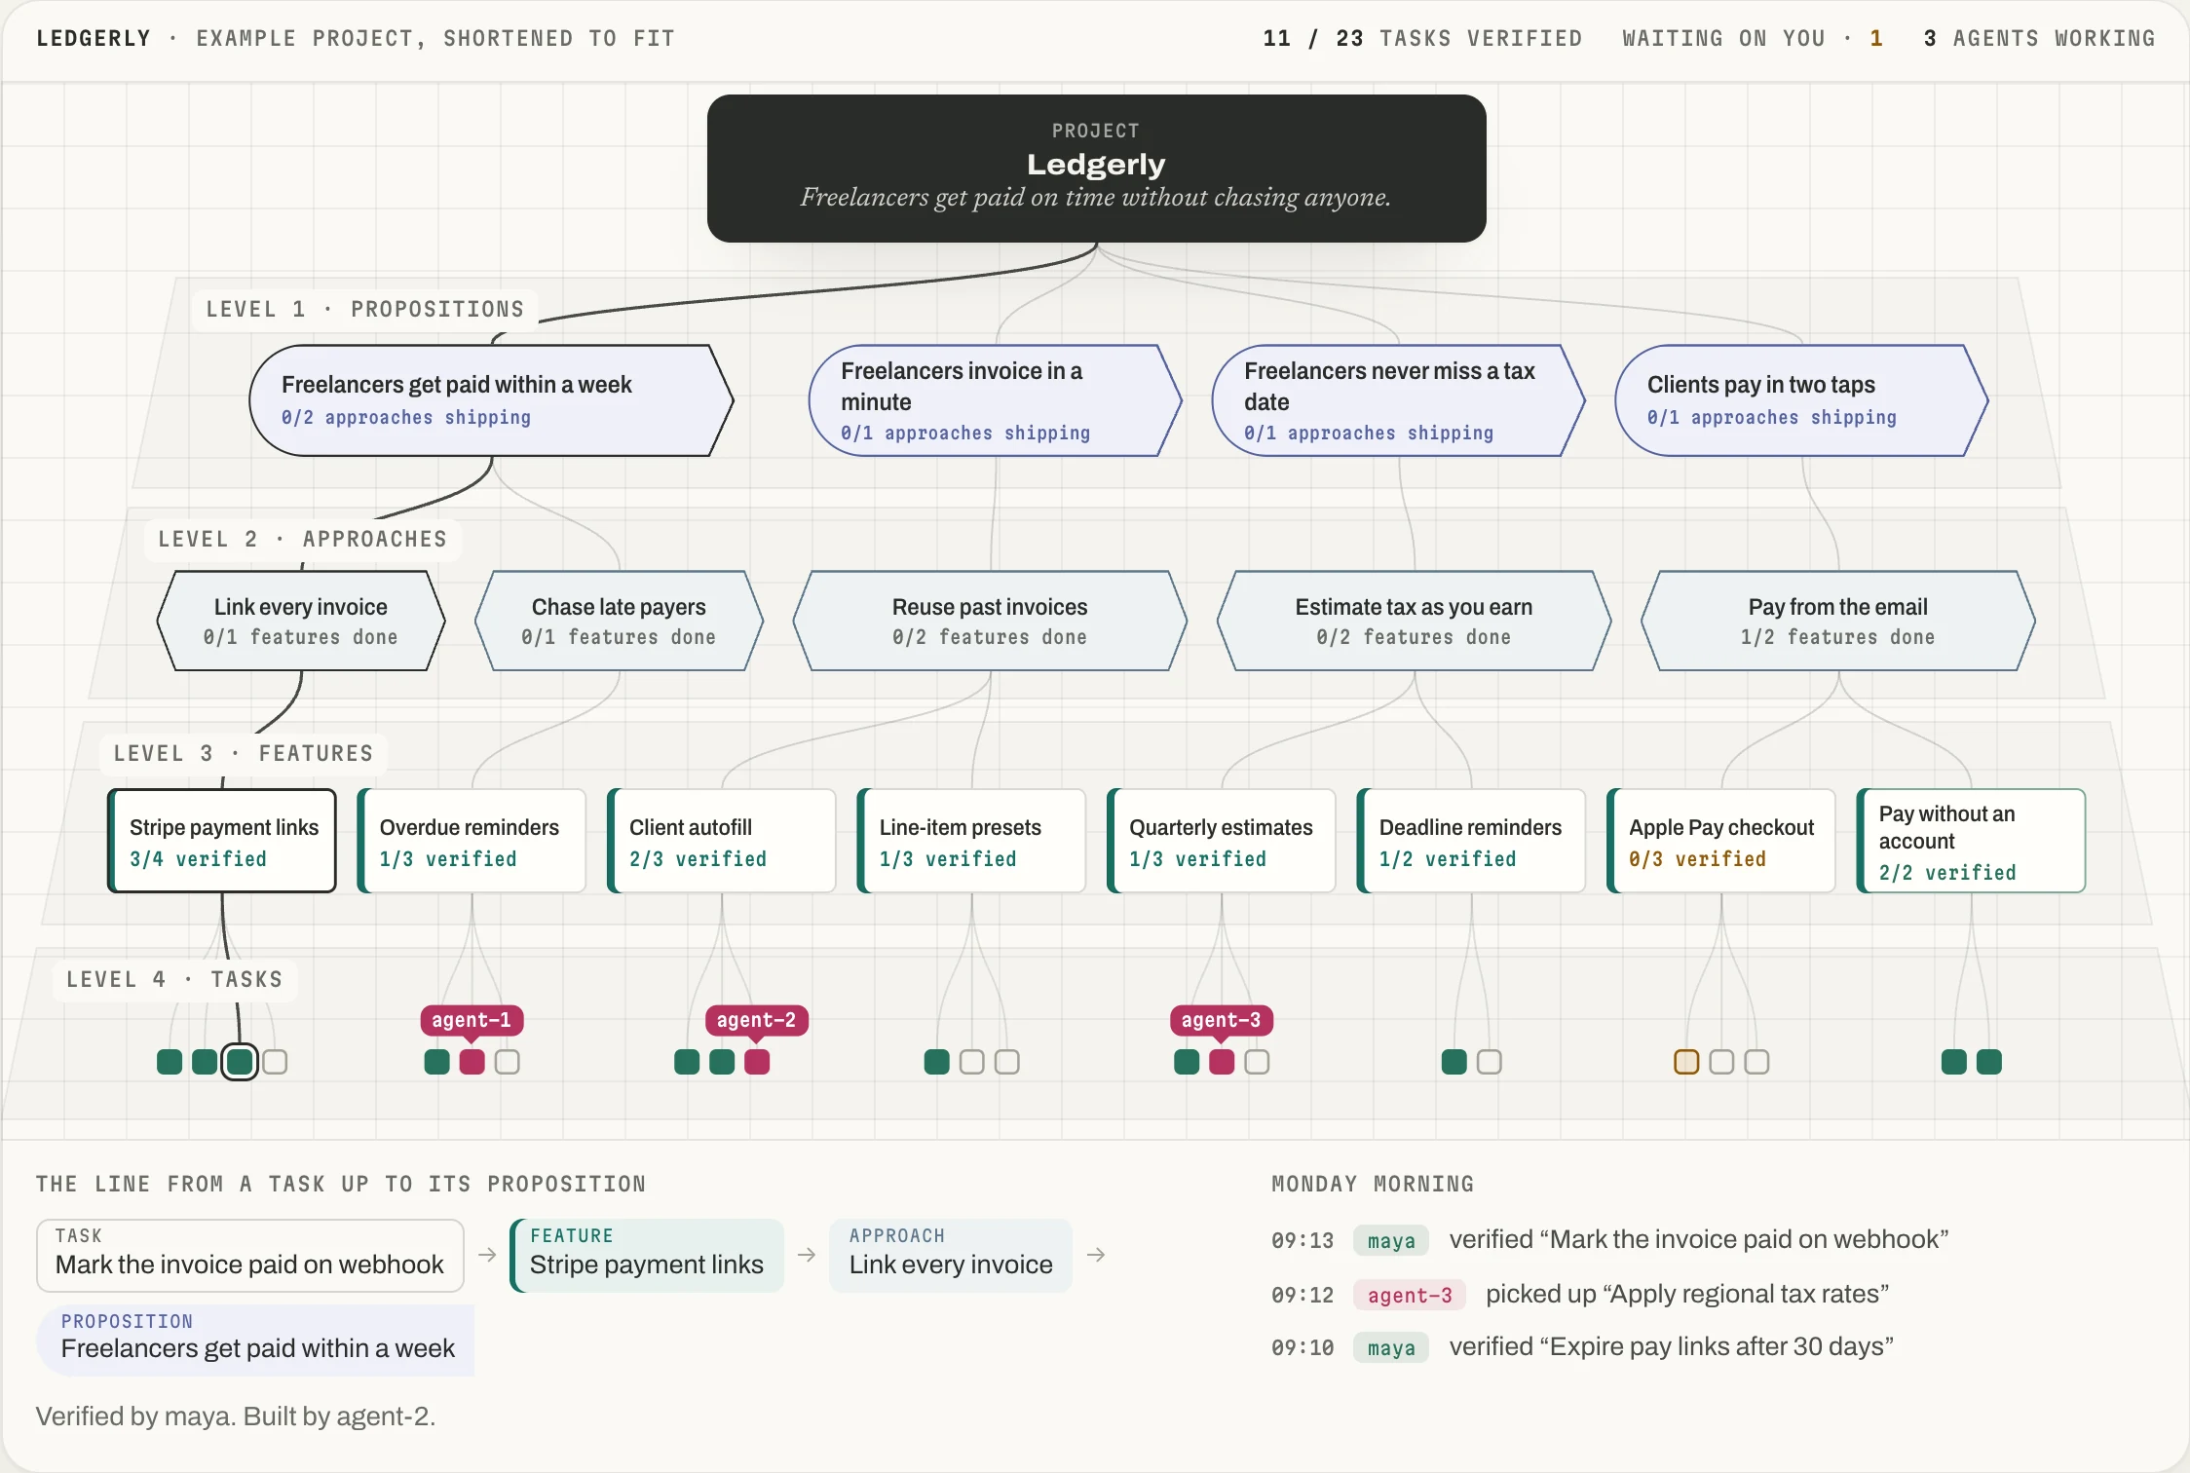Viewport: 2190px width, 1473px height.
Task: Select agent-3's in-progress Quarterly estimates task
Action: pos(1222,1062)
